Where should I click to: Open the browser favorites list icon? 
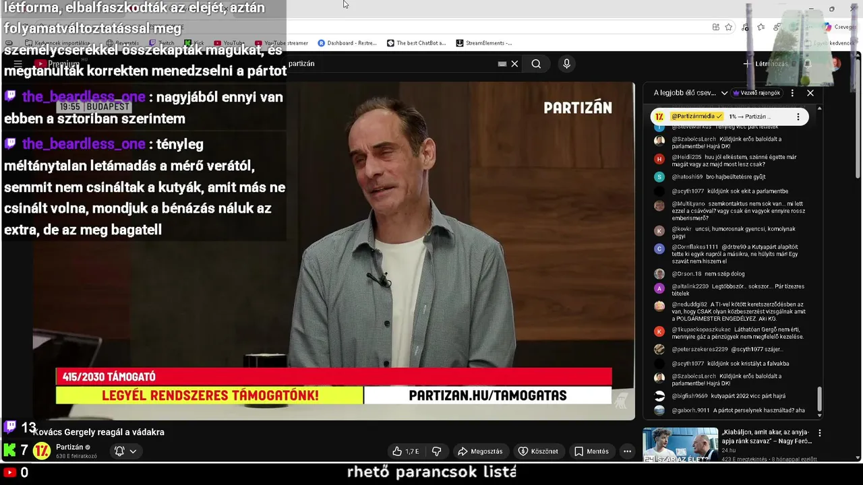(761, 27)
